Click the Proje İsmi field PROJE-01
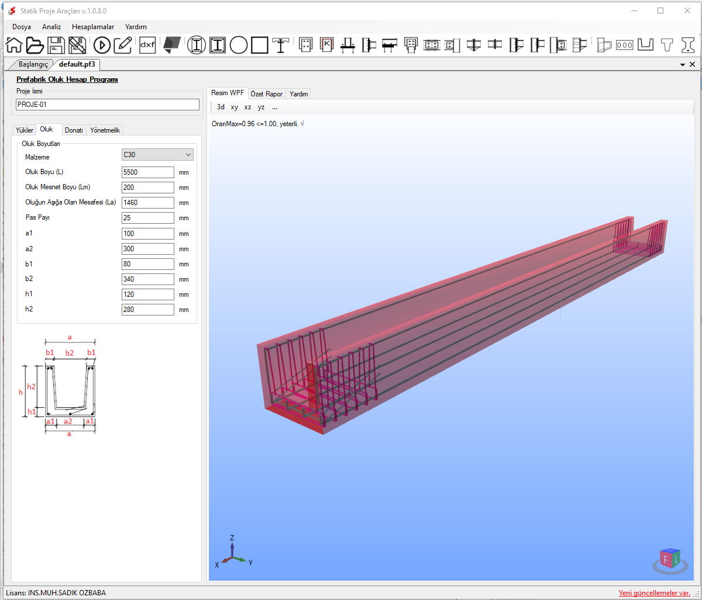Image resolution: width=702 pixels, height=600 pixels. (x=108, y=105)
